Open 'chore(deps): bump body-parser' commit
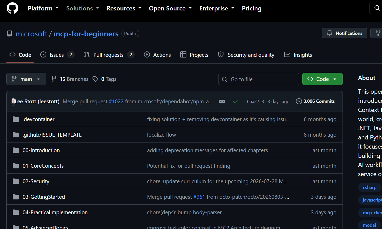The image size is (382, 229). (x=184, y=212)
